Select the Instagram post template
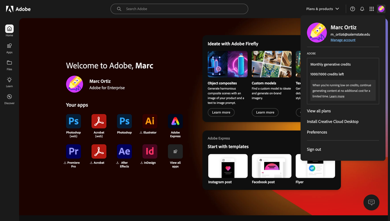Viewport: 390px width, 221px height. [x=228, y=166]
